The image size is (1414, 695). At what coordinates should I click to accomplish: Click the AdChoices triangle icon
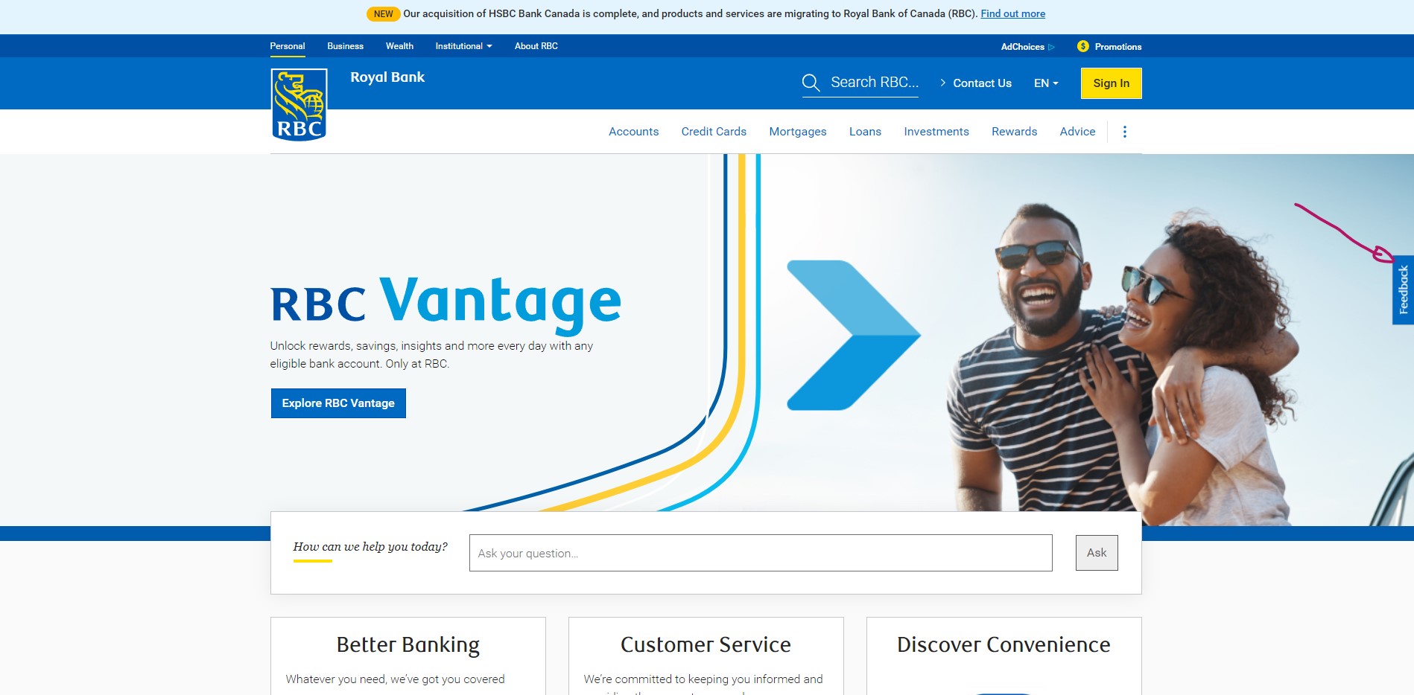[1051, 47]
